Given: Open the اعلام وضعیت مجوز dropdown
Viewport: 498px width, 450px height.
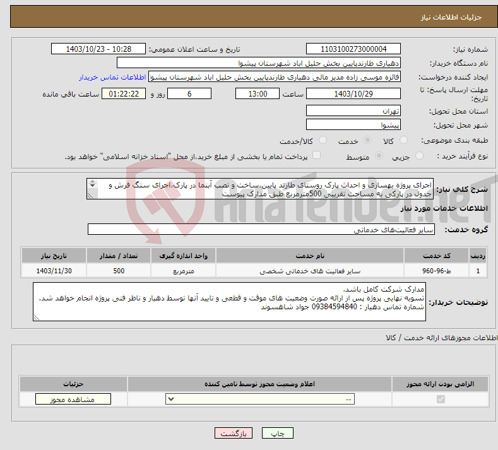Looking at the screenshot, I should pyautogui.click(x=260, y=399).
